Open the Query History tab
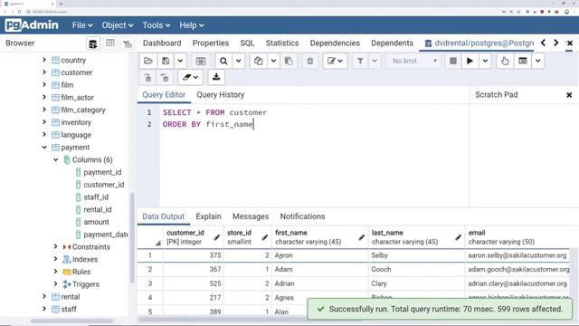The image size is (579, 326). click(x=221, y=95)
